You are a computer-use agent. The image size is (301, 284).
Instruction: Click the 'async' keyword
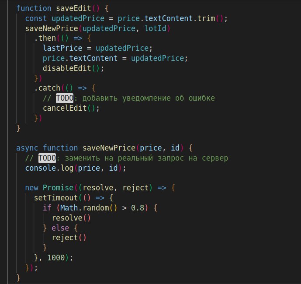coord(27,148)
